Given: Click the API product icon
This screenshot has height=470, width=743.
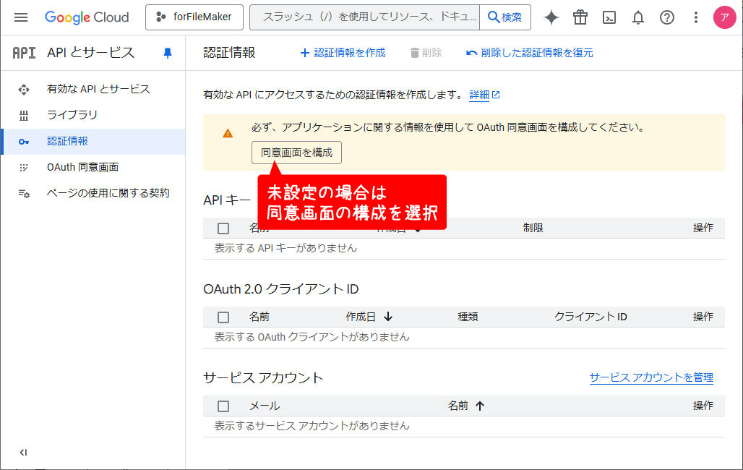Looking at the screenshot, I should coord(24,53).
